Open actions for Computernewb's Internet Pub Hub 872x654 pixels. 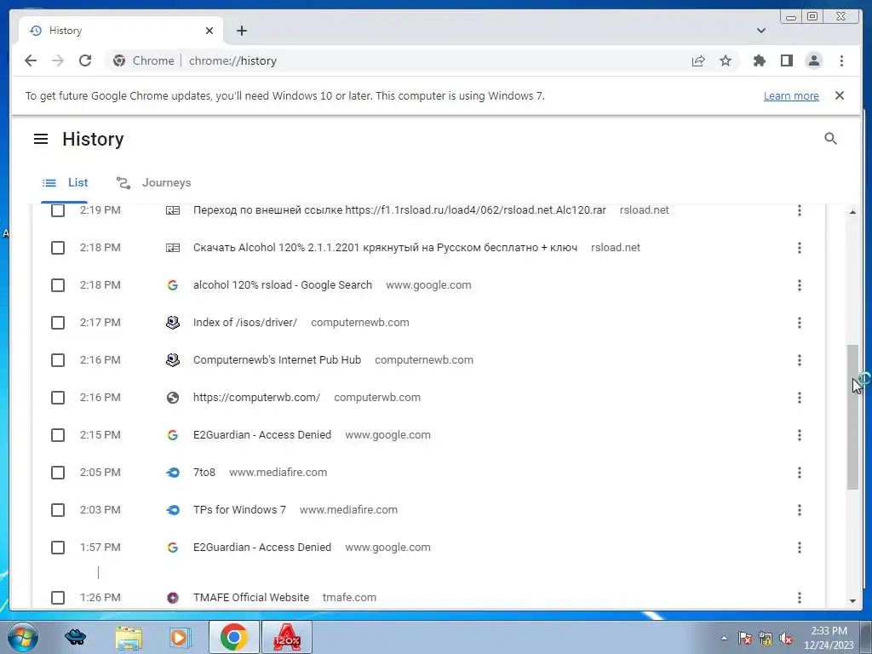799,360
